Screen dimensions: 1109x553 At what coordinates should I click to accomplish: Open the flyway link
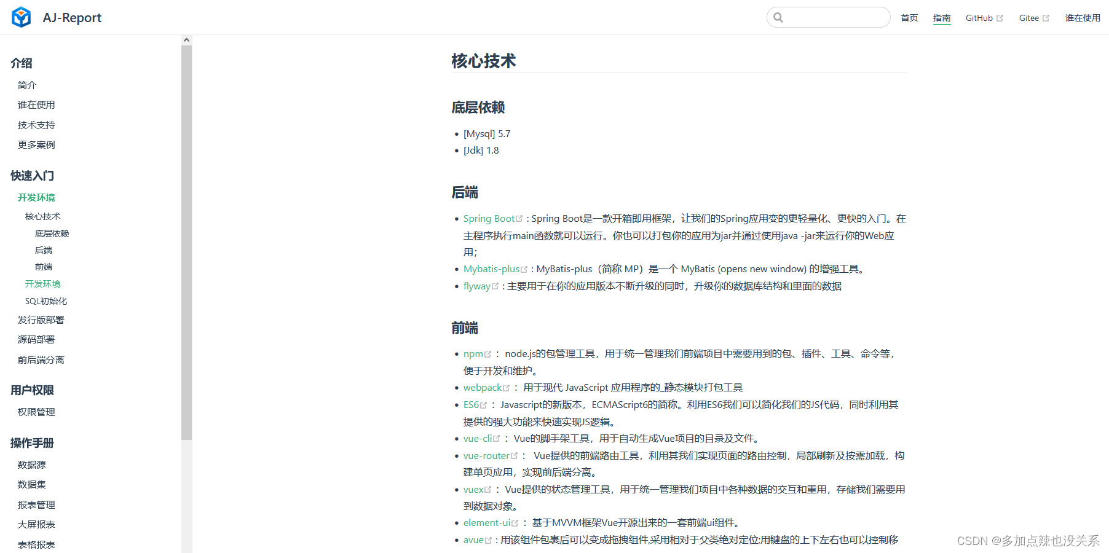(477, 286)
